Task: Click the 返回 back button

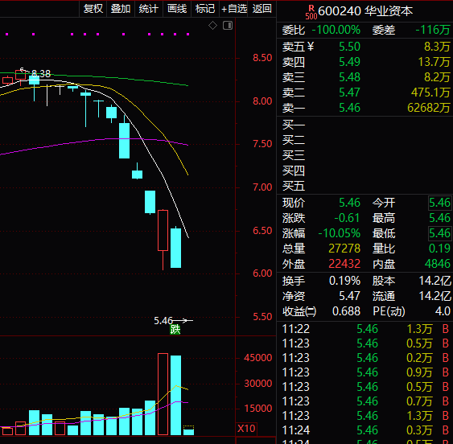Action: [262, 9]
